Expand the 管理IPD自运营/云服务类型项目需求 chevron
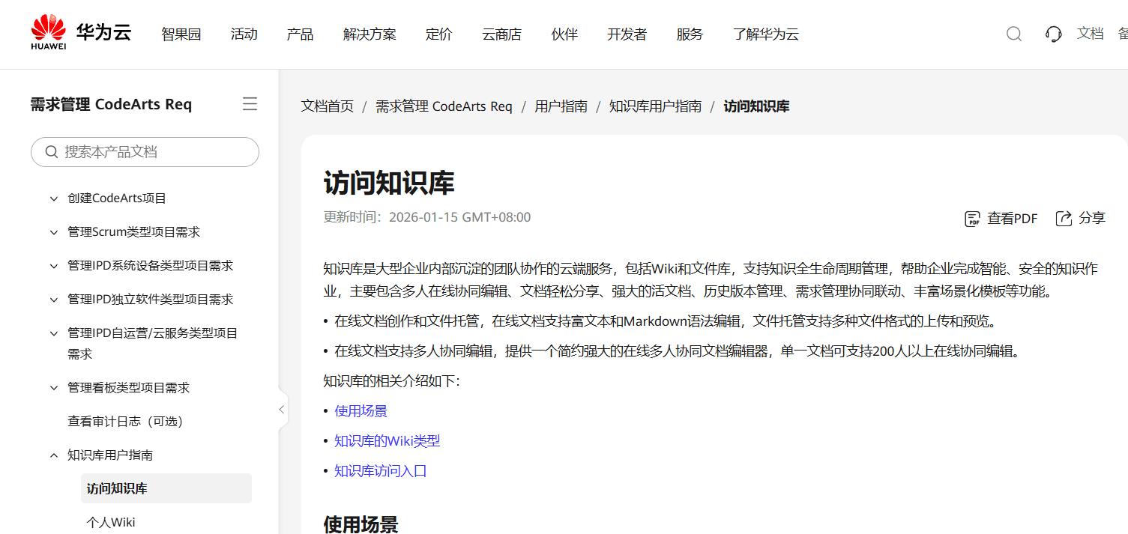The image size is (1128, 534). pyautogui.click(x=53, y=333)
